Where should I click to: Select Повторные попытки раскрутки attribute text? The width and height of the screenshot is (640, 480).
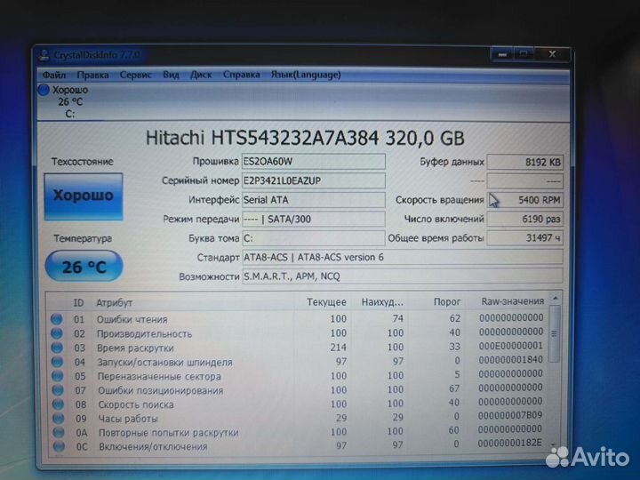click(x=169, y=433)
